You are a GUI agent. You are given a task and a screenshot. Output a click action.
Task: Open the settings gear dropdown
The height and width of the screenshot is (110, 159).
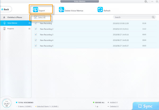(x=146, y=2)
